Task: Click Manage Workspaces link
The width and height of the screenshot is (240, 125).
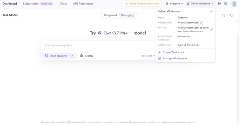Action: [175, 58]
